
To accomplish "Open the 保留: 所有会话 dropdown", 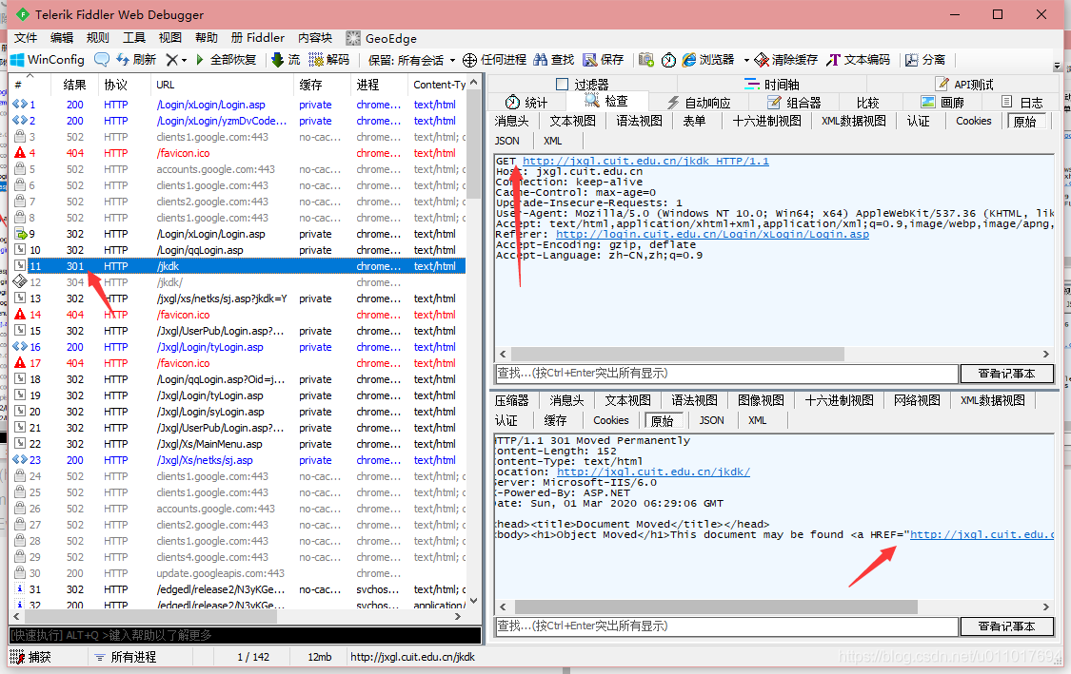I will [x=411, y=60].
